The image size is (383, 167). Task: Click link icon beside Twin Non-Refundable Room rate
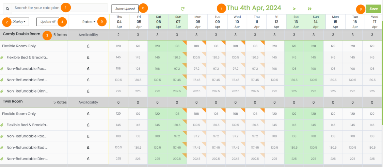[x=2, y=136]
